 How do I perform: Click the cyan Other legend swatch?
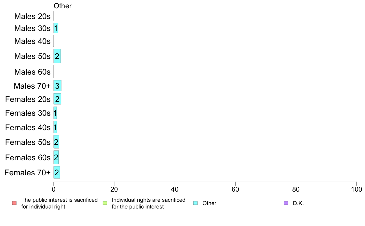coord(195,203)
